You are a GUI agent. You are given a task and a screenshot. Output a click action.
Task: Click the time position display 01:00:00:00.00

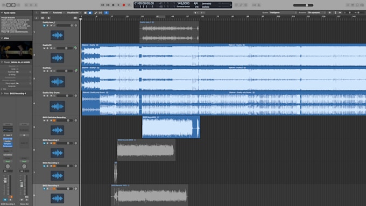[x=144, y=4]
